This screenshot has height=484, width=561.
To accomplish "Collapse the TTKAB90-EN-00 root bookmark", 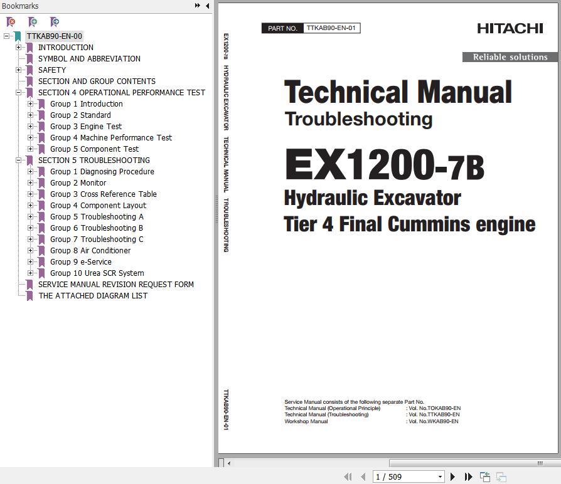I will point(6,36).
